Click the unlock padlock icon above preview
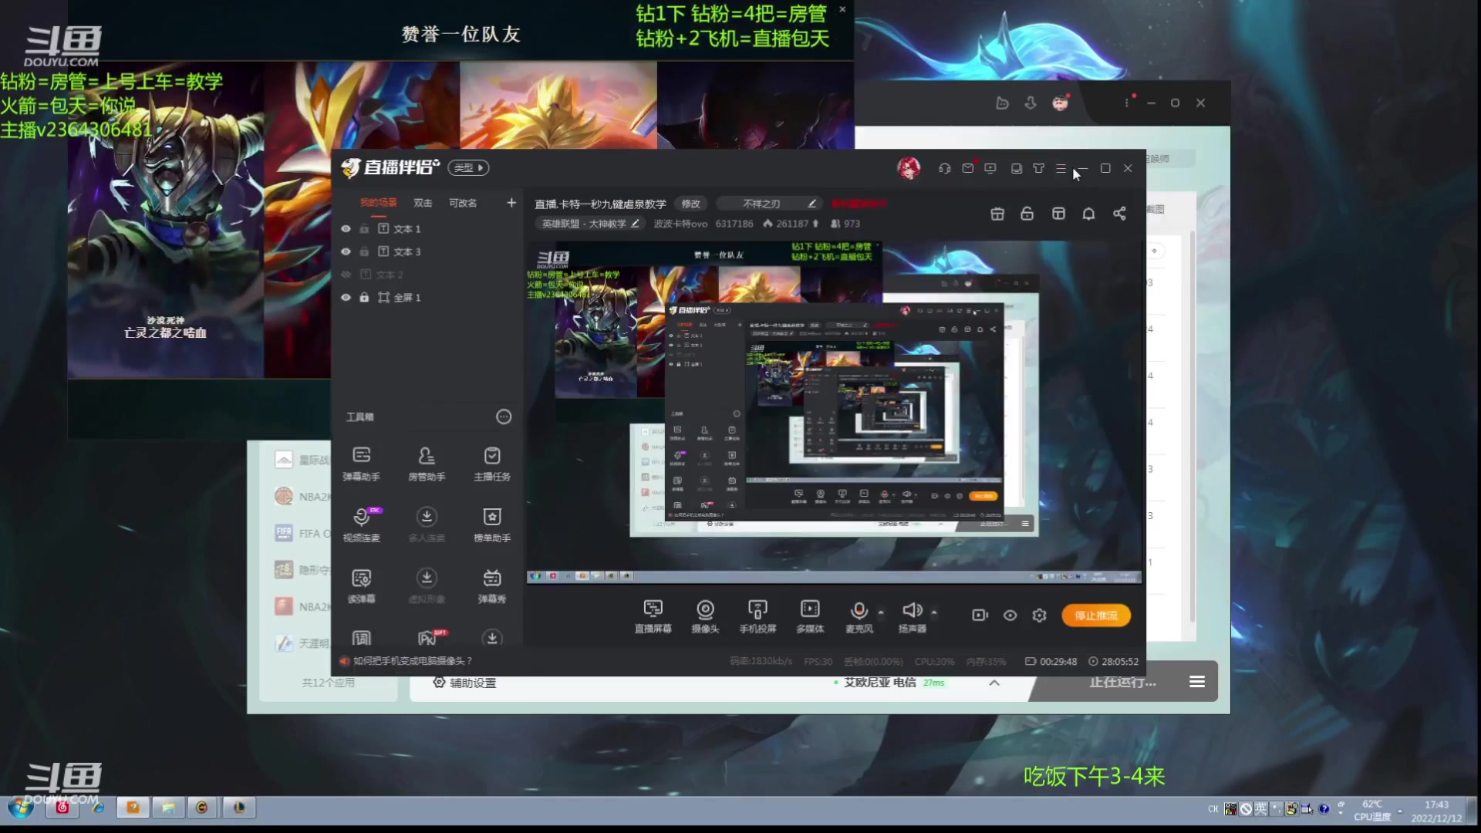Viewport: 1481px width, 833px height. click(x=1027, y=214)
